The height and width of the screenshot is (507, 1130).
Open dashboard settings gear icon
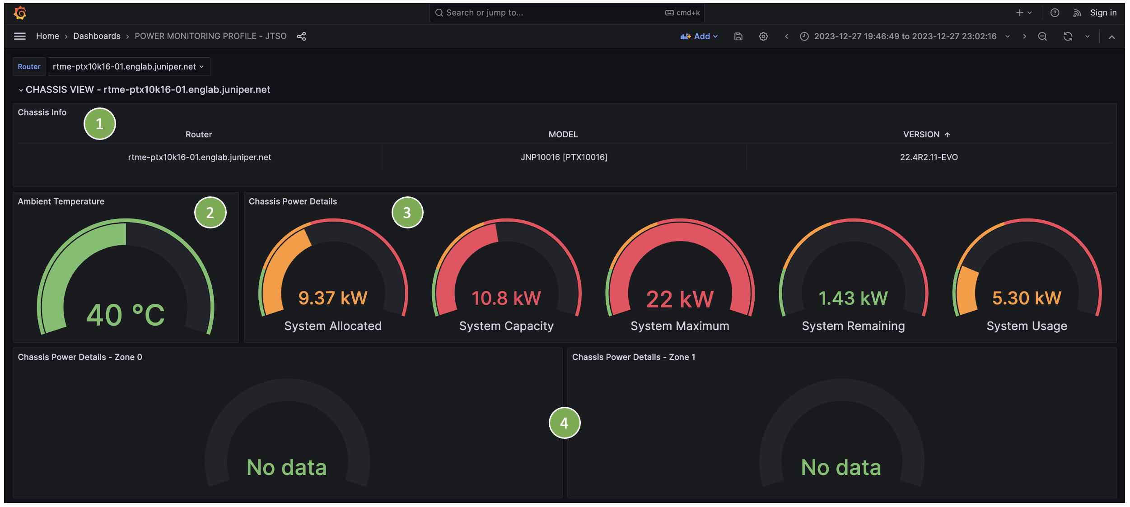(763, 37)
